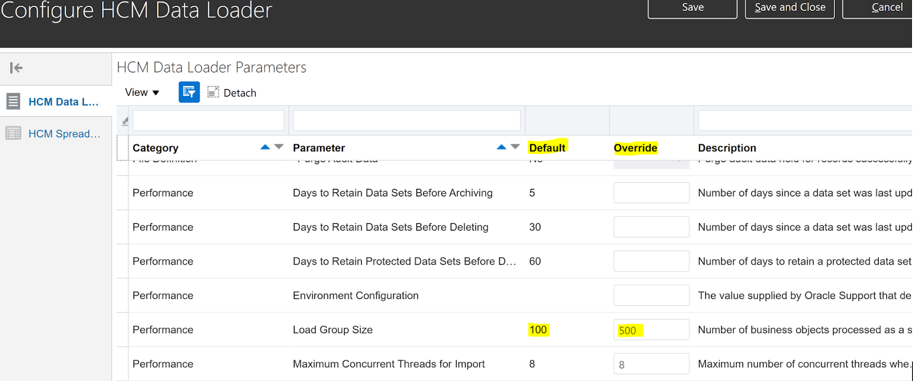Click the Category column header
This screenshot has height=381, width=913.
tap(155, 148)
